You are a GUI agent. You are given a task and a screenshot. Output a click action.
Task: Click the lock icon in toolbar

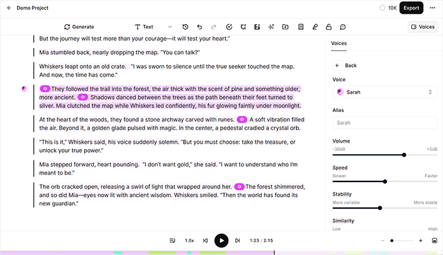328,27
